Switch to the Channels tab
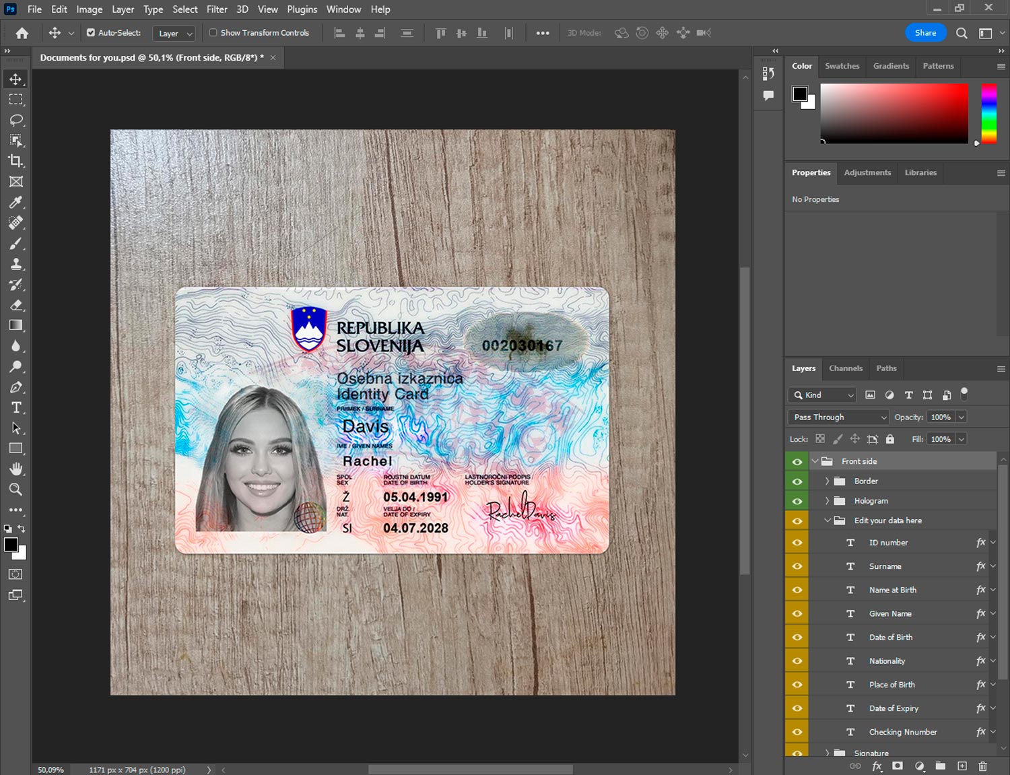The width and height of the screenshot is (1010, 775). (x=845, y=368)
